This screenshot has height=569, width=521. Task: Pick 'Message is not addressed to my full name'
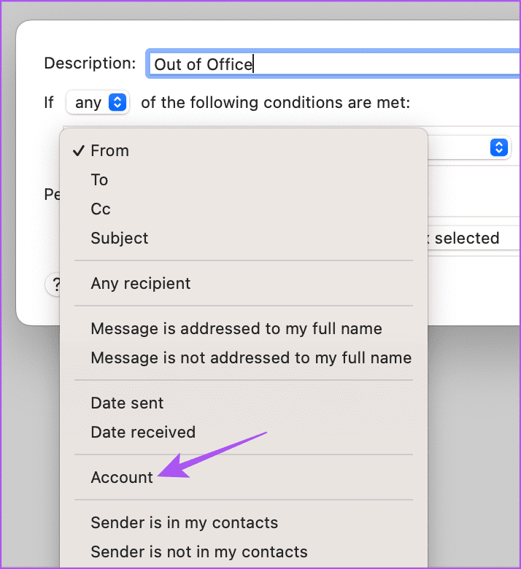point(244,357)
